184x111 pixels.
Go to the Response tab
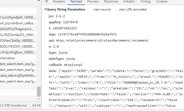[x=111, y=2]
